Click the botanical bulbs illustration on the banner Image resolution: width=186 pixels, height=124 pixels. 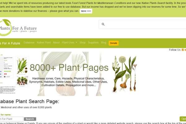(124, 74)
